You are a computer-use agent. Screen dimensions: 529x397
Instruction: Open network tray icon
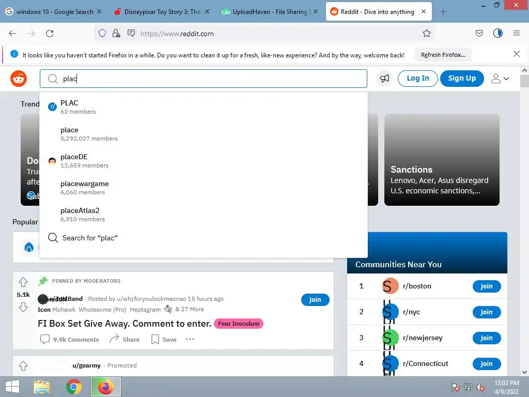click(x=468, y=387)
